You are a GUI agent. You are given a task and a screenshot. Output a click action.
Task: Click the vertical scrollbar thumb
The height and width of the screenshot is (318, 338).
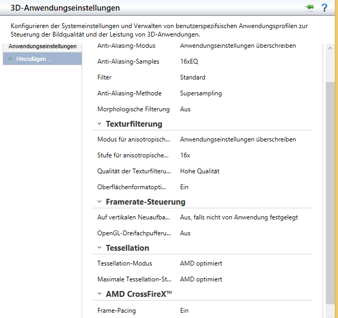tap(330, 193)
